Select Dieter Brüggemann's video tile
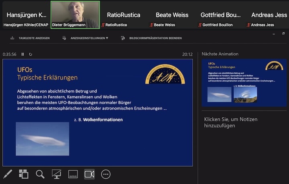The width and height of the screenshot is (289, 184). (x=75, y=14)
